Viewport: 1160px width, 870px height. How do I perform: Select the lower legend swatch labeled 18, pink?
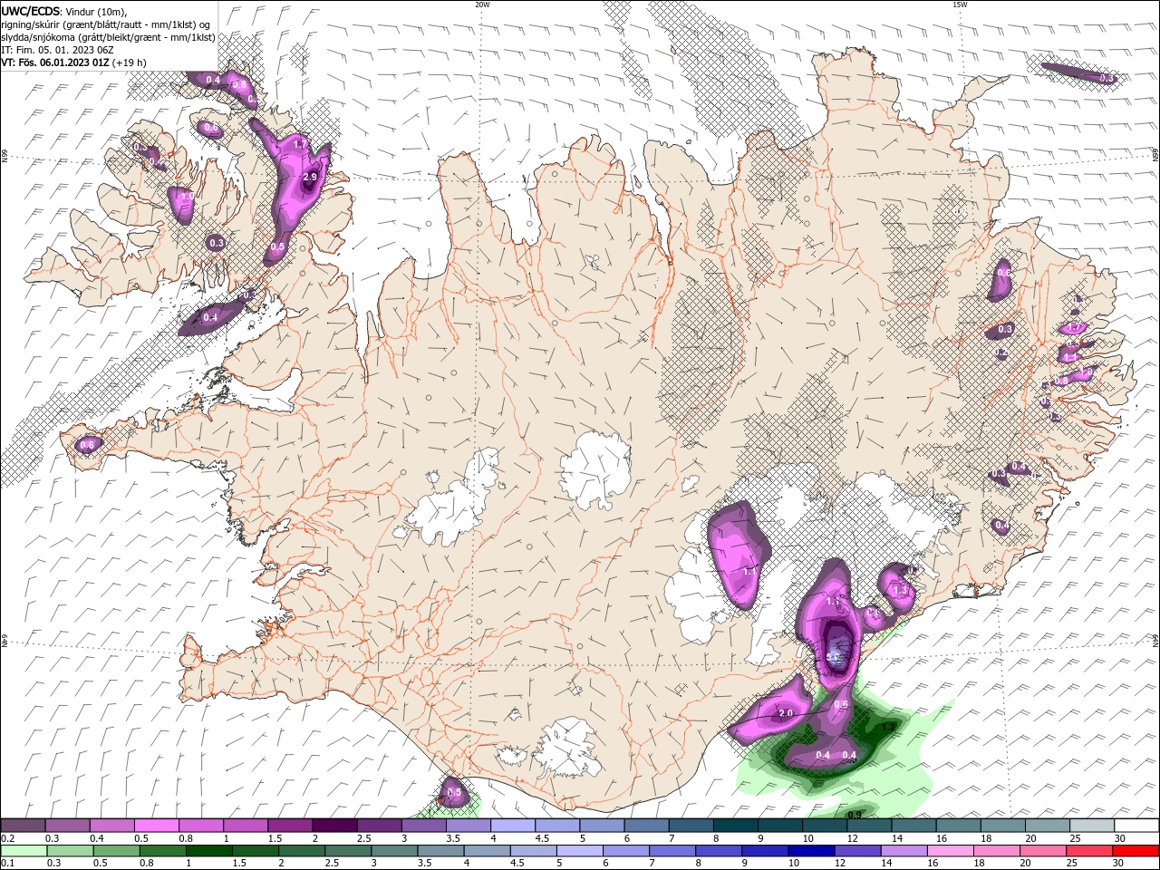coord(998,851)
